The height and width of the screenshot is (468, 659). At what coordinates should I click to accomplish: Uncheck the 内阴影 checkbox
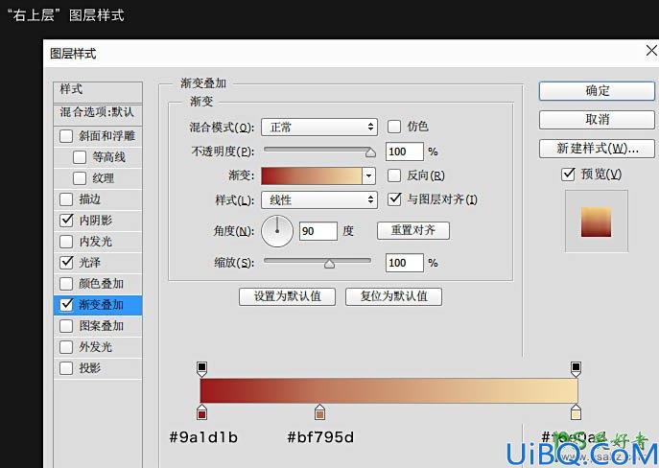pyautogui.click(x=66, y=221)
